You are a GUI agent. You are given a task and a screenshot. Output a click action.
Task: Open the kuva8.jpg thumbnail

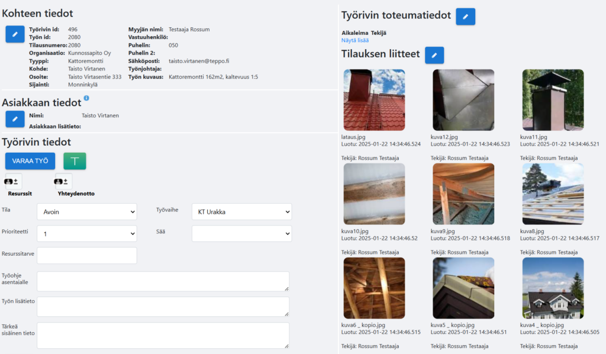point(553,194)
